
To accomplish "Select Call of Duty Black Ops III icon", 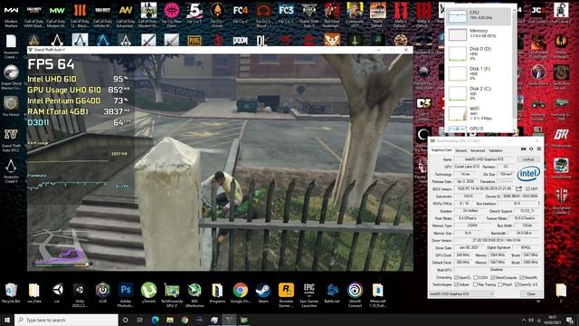I will click(80, 14).
